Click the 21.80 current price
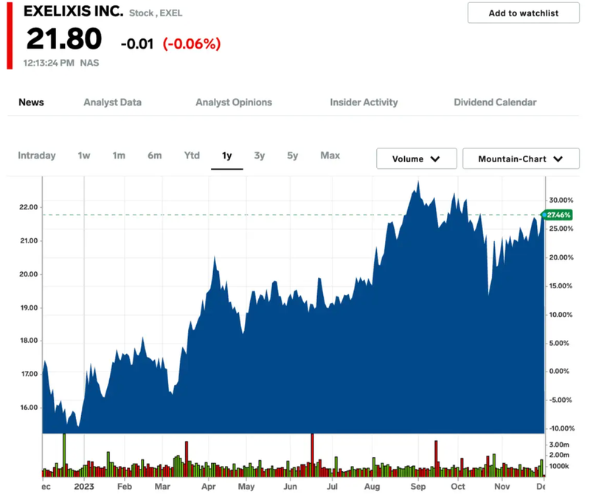 coord(64,39)
